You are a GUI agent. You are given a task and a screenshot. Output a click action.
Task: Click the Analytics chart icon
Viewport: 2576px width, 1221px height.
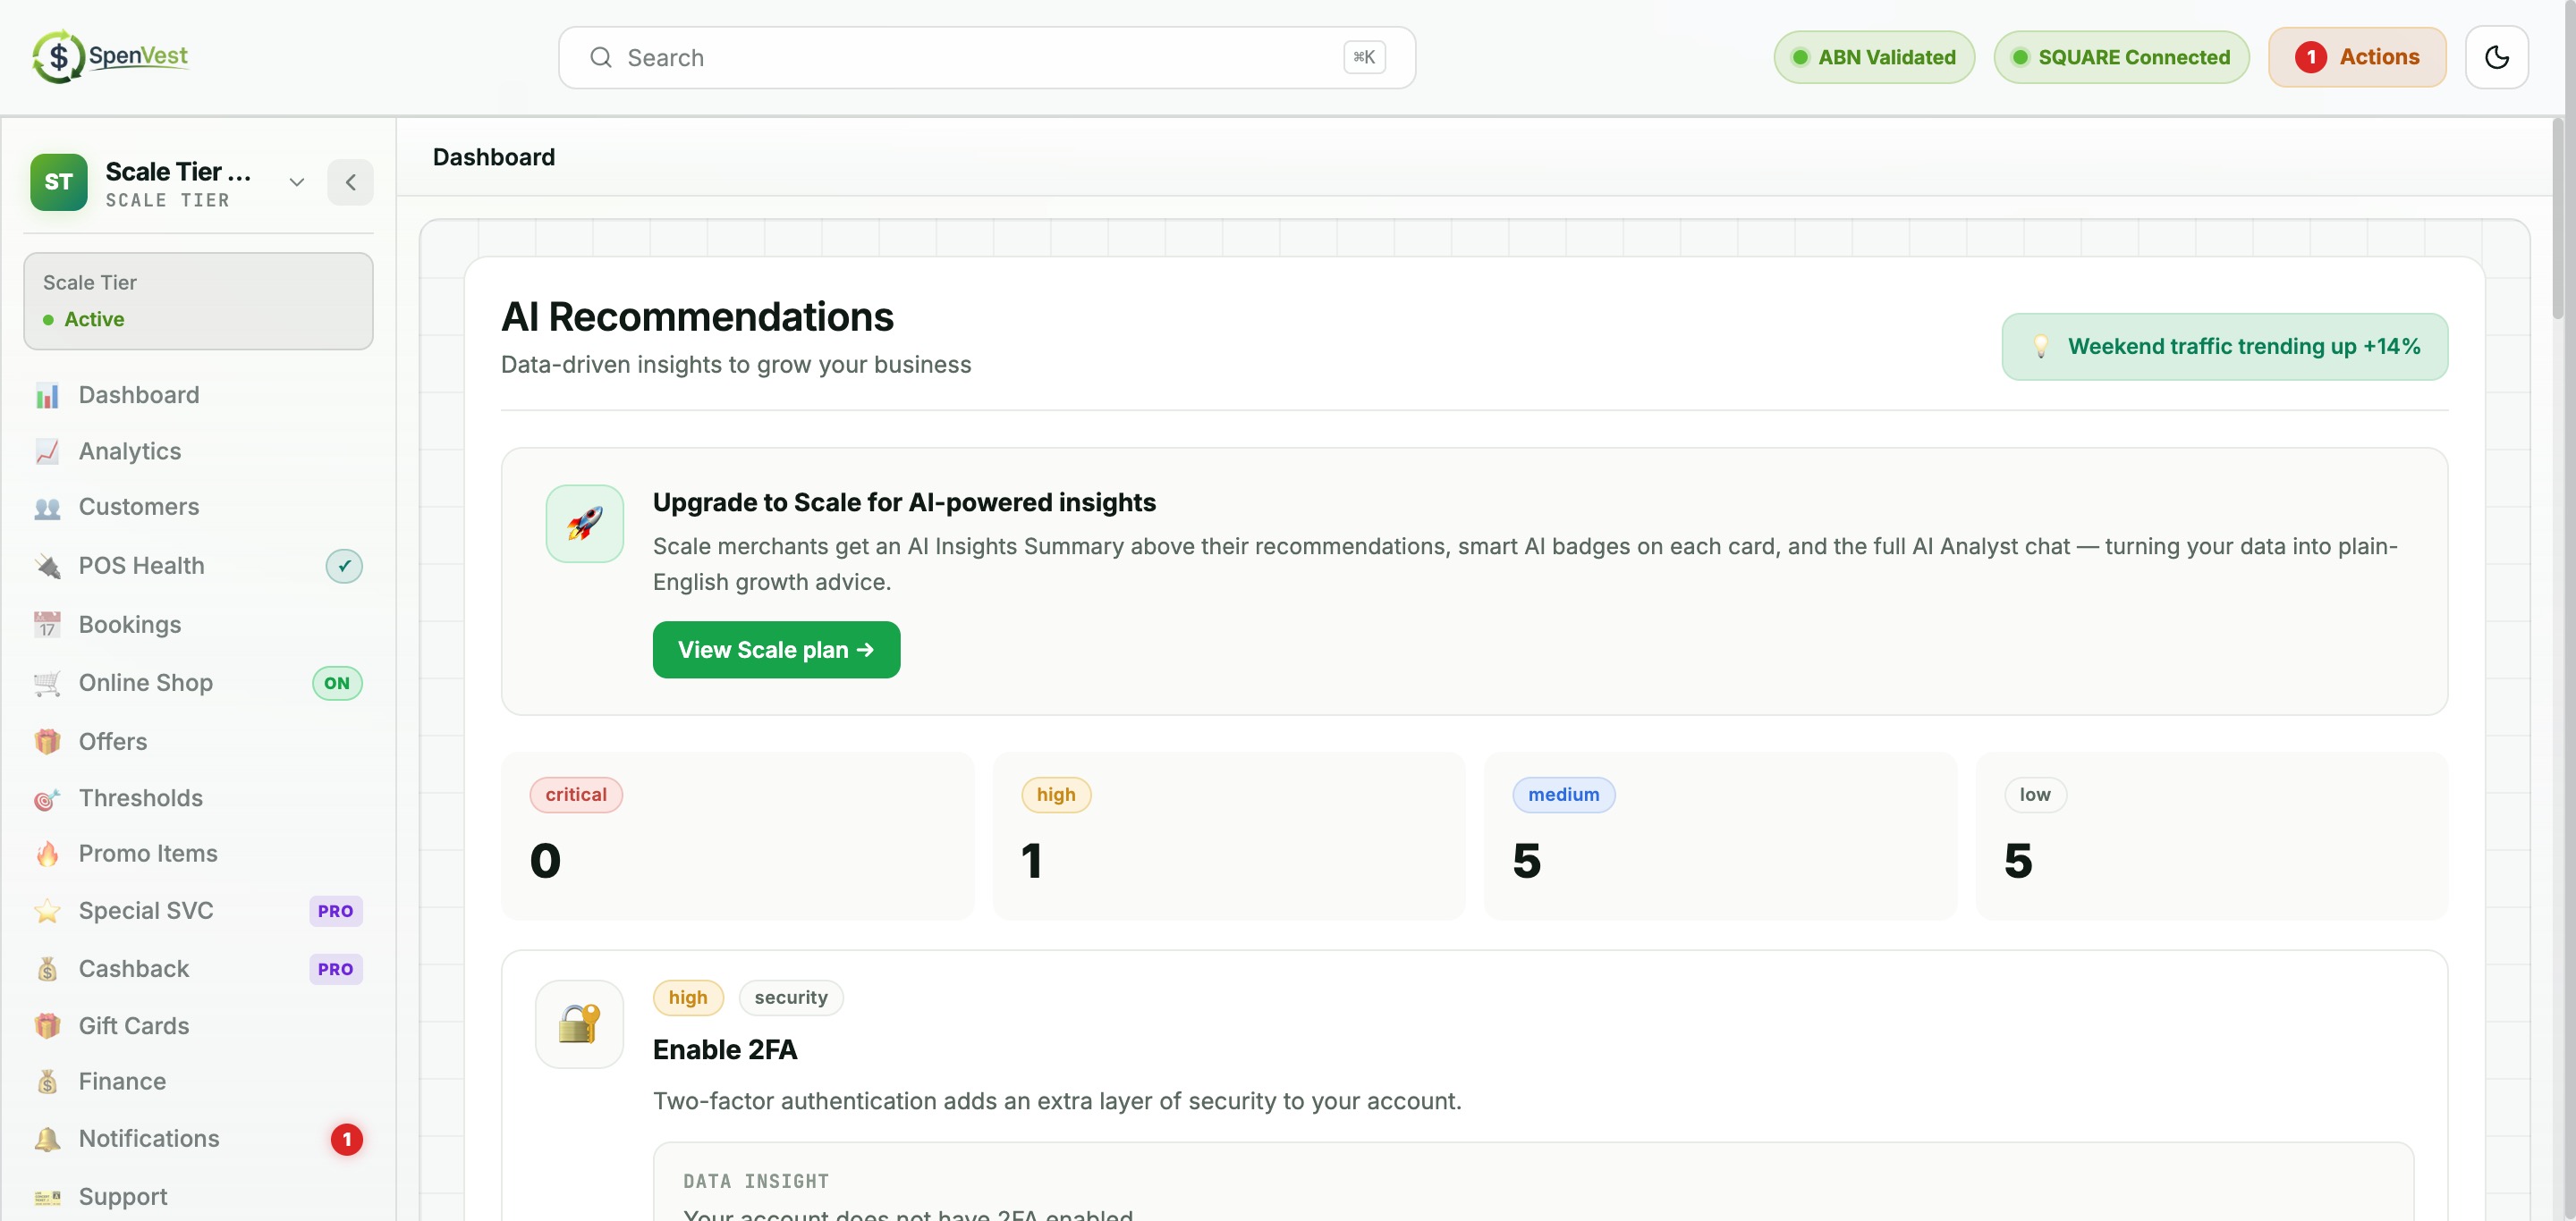tap(47, 451)
